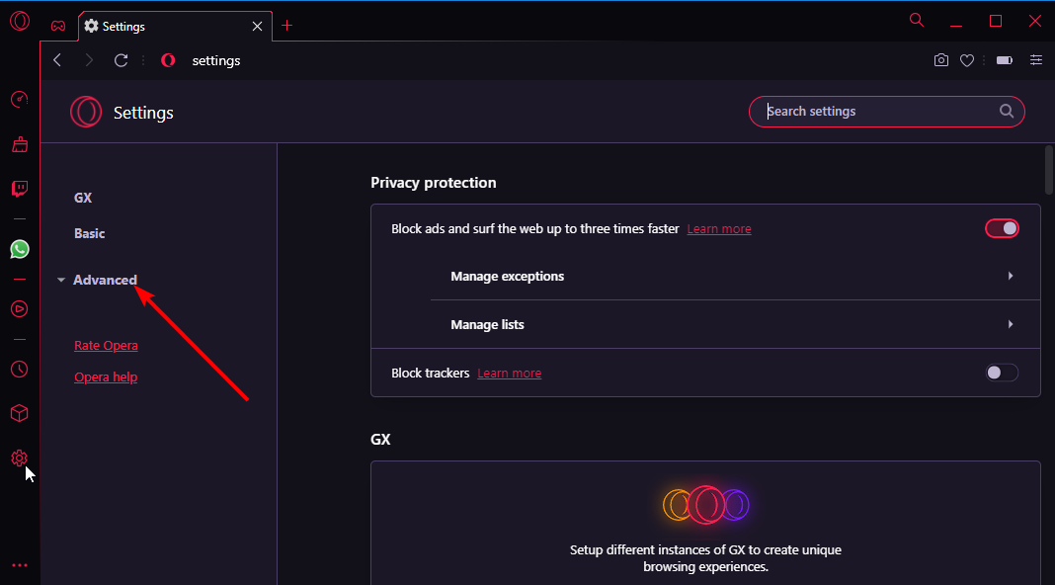Open the Rate Opera link
The image size is (1055, 585).
click(106, 345)
